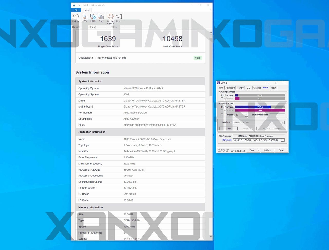Screen dimensions: 329x250
Task: Click 'AuthenticAMD Family 25 Model 33 Stepping 2' value
Action: tap(149, 151)
